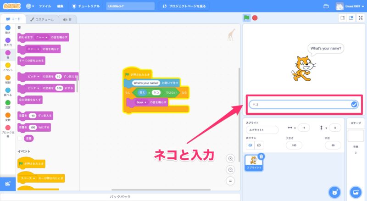Delete Sprite1 using the trash icon

261,156
